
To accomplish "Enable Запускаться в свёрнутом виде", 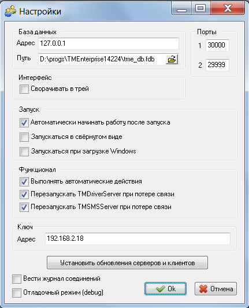I will click(24, 137).
